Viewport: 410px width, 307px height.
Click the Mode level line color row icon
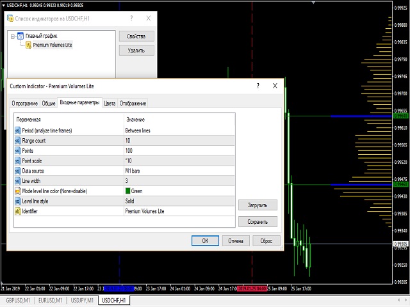coord(17,191)
